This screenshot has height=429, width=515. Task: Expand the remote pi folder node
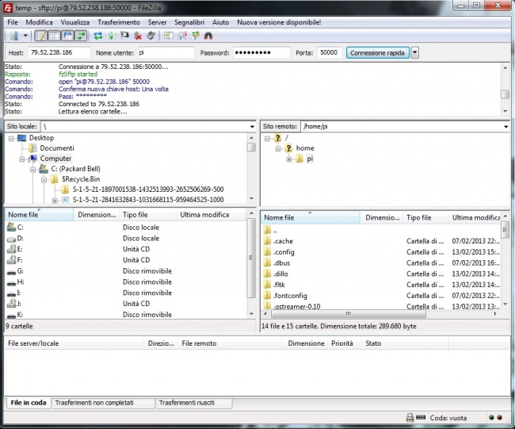pos(288,159)
